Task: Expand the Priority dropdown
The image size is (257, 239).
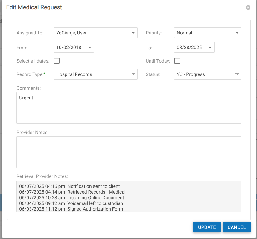Action: [237, 33]
